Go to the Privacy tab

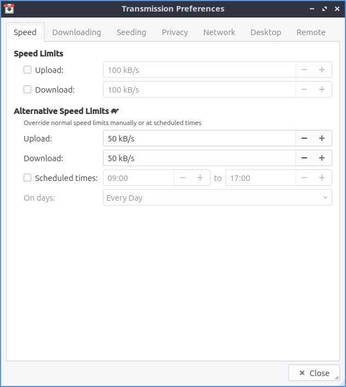(175, 32)
